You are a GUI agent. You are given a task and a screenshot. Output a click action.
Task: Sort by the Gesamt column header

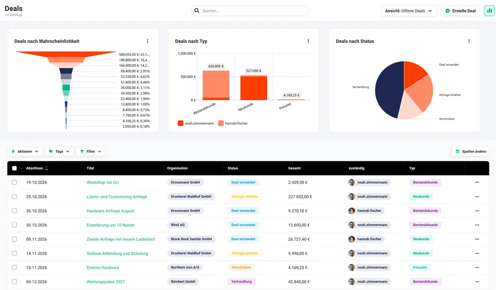[294, 168]
